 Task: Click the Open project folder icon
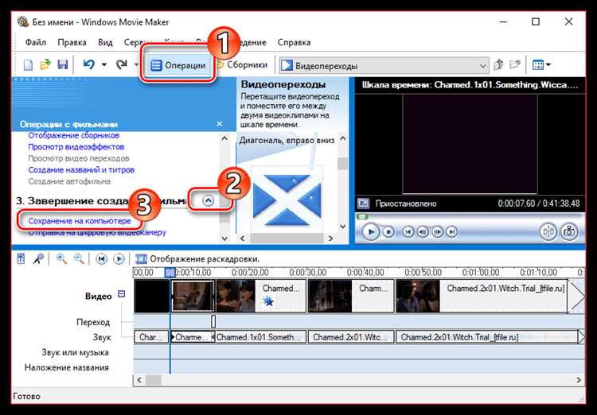[45, 65]
